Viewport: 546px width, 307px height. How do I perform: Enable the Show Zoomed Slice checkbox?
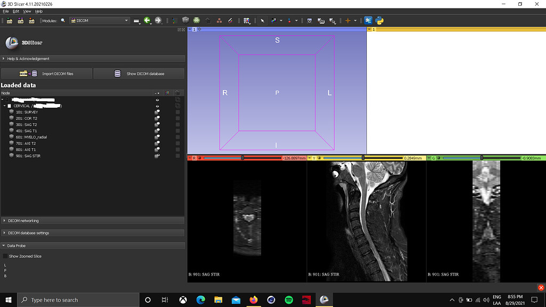coord(5,256)
